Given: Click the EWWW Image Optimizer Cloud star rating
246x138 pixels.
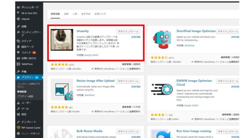Looking at the screenshot, I should coord(159,115).
